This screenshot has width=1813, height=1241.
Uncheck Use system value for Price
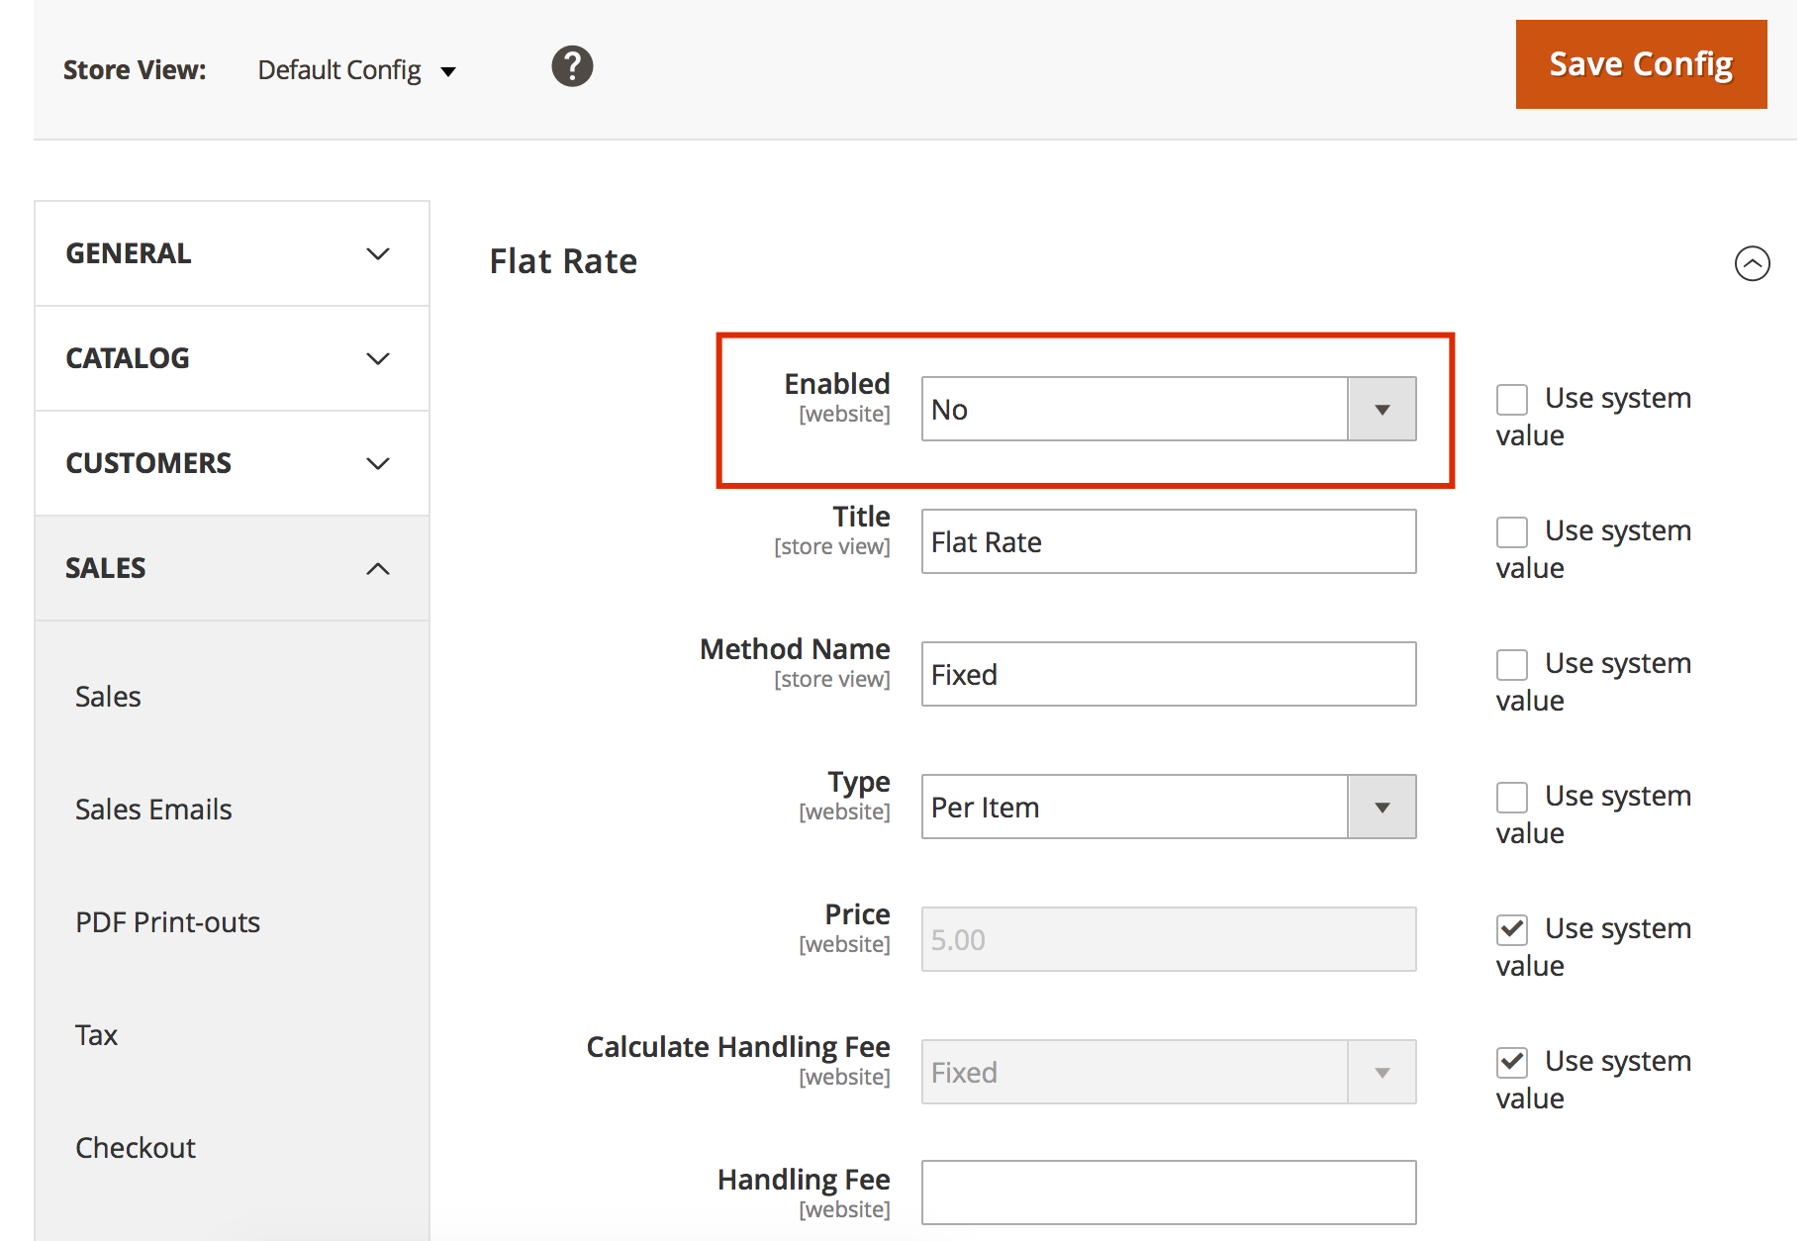(1512, 930)
